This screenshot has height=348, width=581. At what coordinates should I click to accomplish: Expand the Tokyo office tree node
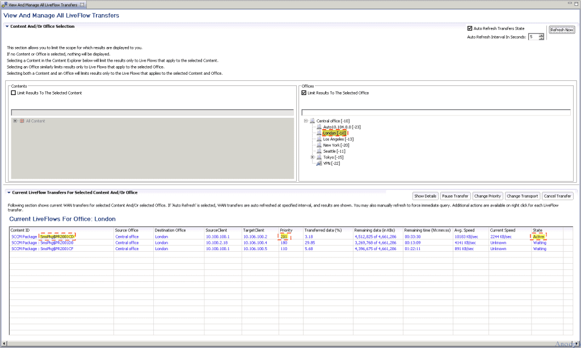(x=312, y=157)
